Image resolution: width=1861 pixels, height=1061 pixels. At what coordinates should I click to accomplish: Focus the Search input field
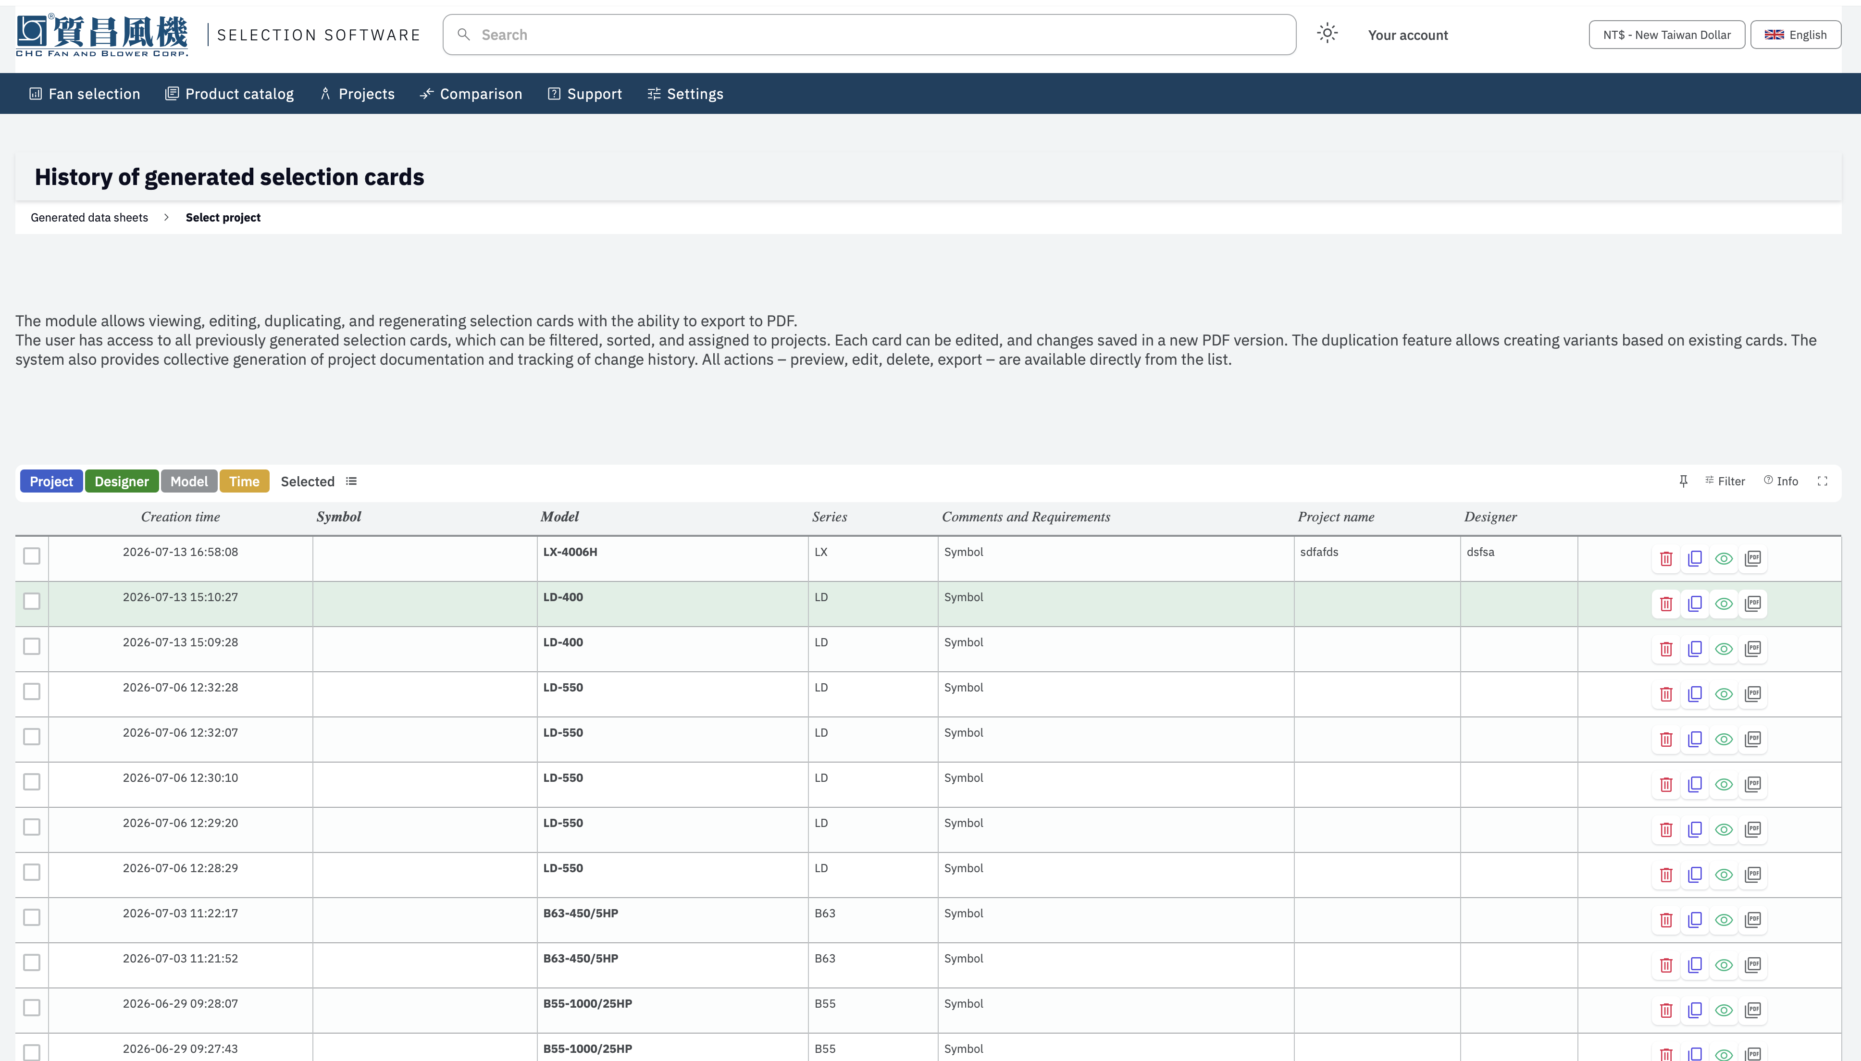tap(868, 35)
